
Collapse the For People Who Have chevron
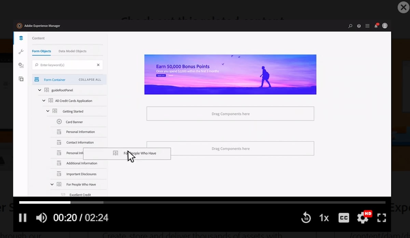tap(52, 184)
